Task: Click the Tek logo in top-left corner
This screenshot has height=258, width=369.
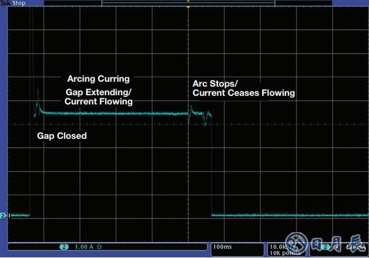Action: (6, 3)
